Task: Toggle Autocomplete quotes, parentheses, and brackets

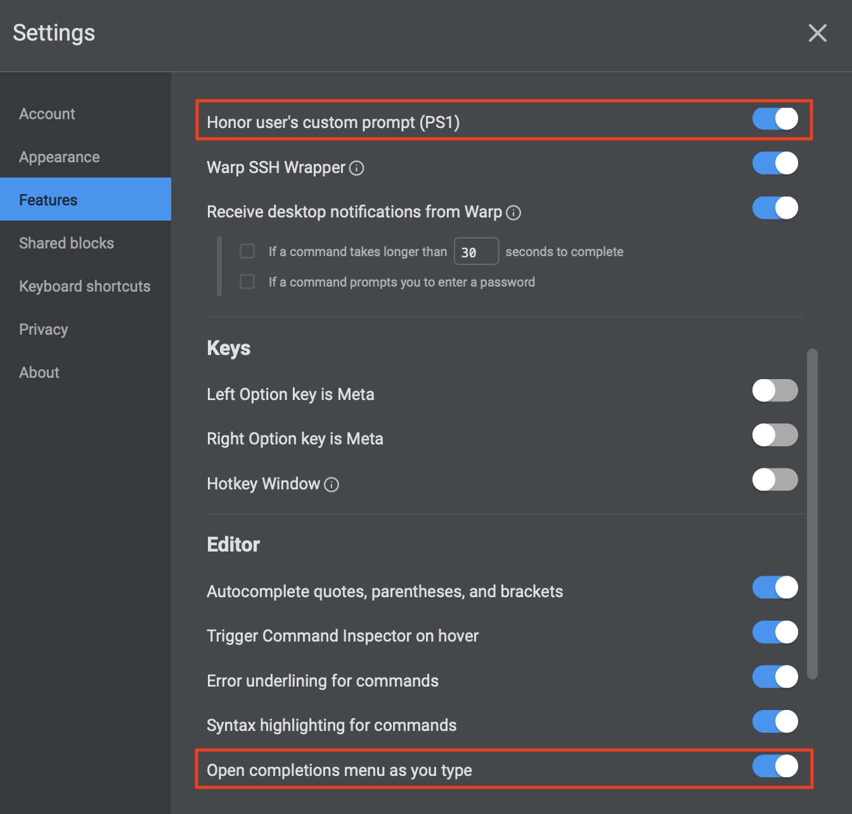Action: [x=775, y=587]
